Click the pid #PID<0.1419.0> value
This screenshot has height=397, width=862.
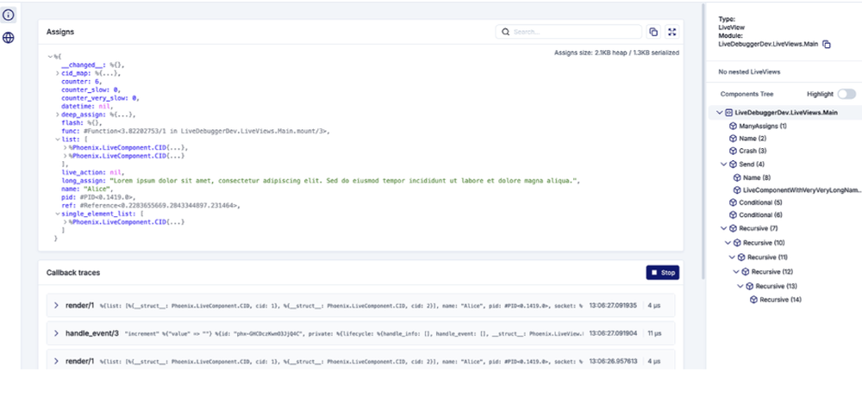tap(107, 197)
